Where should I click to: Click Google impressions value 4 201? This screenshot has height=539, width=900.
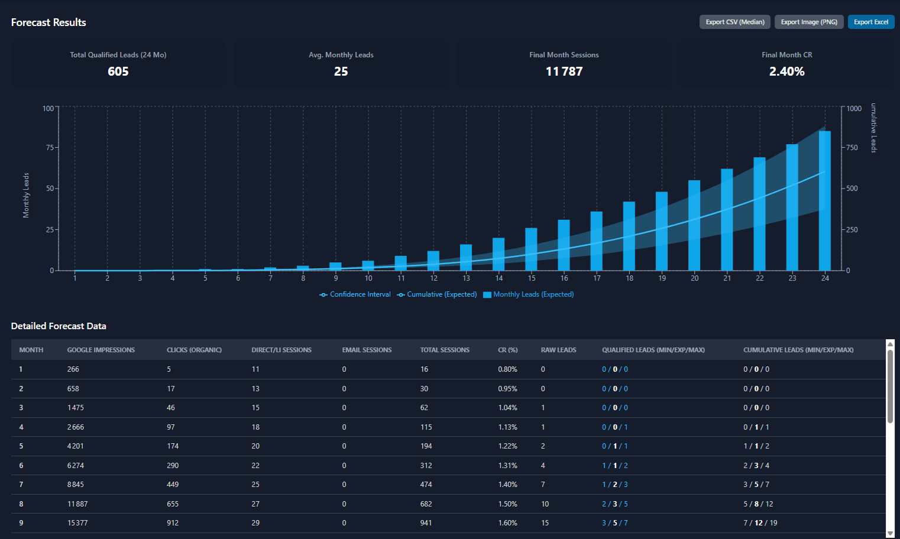click(75, 446)
